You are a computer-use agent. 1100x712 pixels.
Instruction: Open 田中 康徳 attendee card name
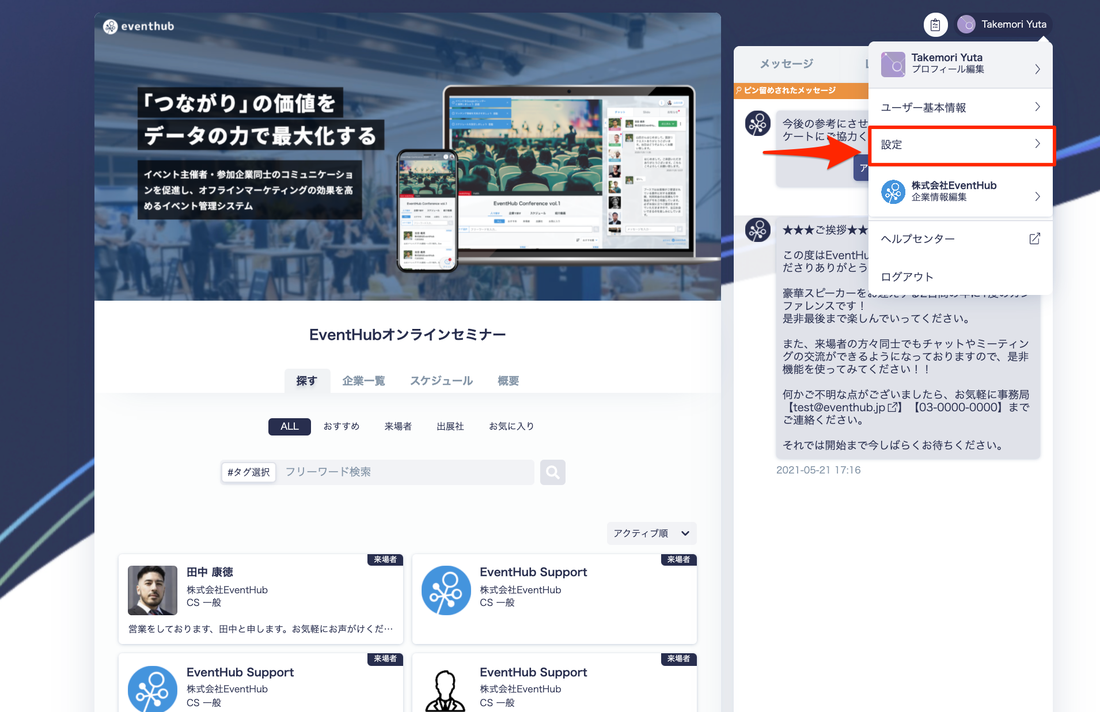click(x=210, y=572)
